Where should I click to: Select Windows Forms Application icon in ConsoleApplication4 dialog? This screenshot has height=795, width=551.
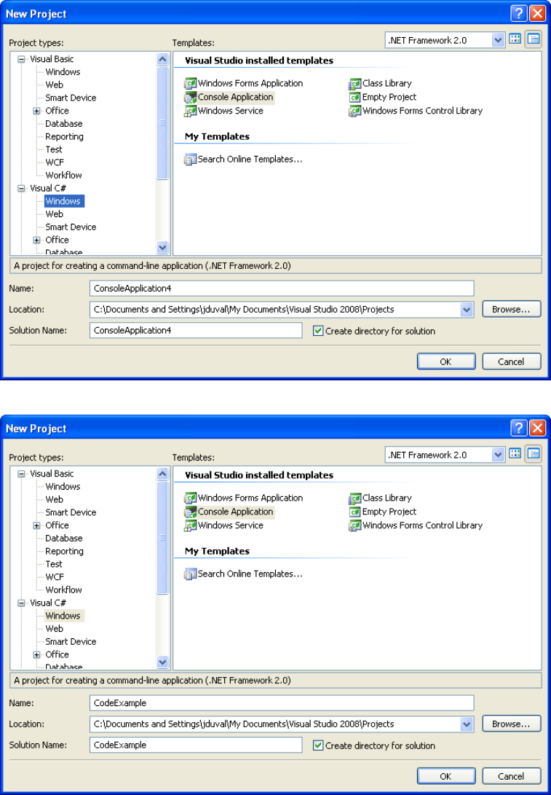click(x=191, y=84)
